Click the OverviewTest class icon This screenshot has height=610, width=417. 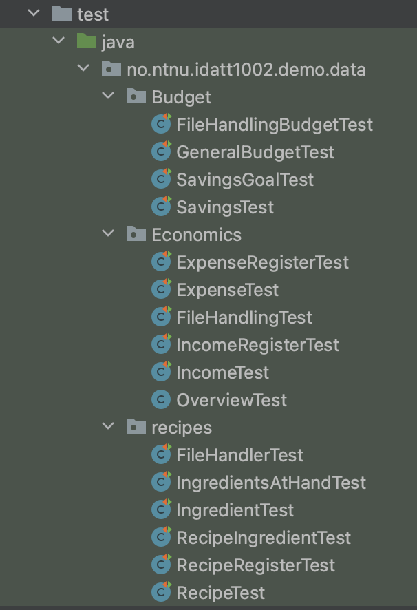[161, 399]
